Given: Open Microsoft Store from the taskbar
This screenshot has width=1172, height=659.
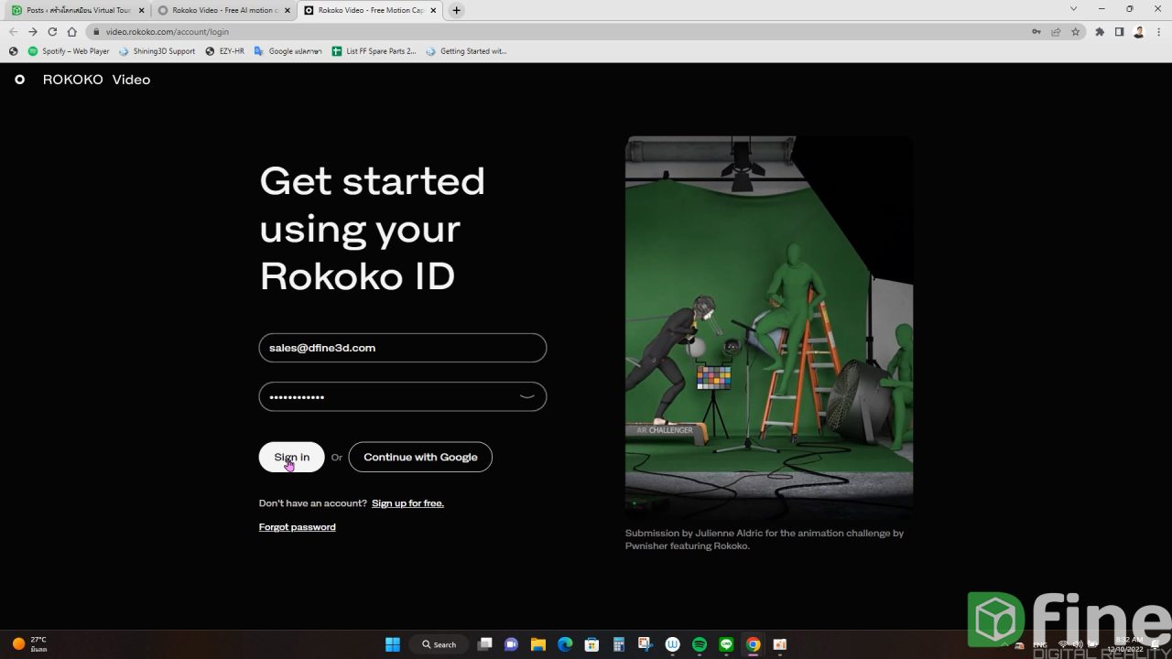Looking at the screenshot, I should pyautogui.click(x=593, y=644).
